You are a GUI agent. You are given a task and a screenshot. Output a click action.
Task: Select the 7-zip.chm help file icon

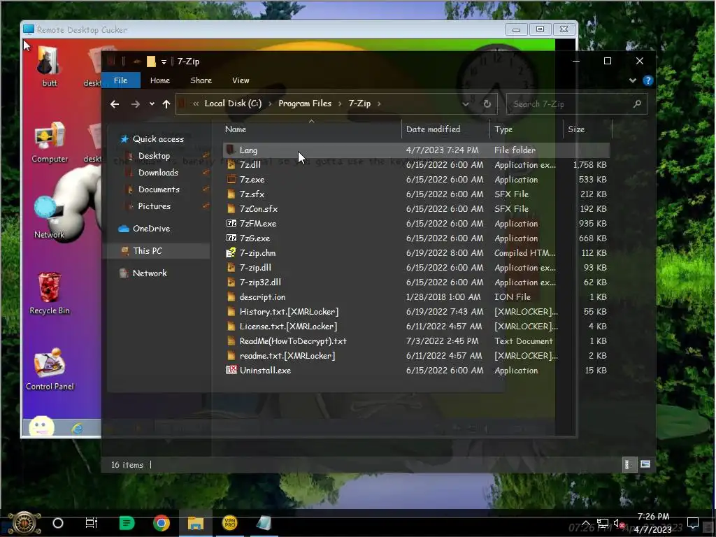(x=231, y=252)
